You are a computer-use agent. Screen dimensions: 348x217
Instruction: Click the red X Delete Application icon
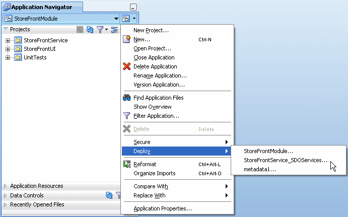pyautogui.click(x=127, y=66)
